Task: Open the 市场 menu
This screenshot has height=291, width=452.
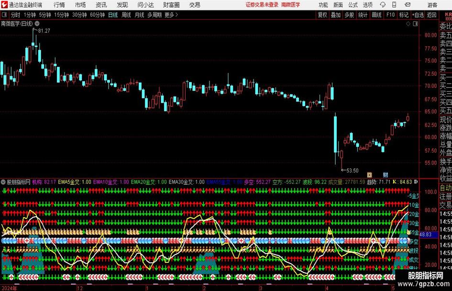Action: pyautogui.click(x=80, y=5)
